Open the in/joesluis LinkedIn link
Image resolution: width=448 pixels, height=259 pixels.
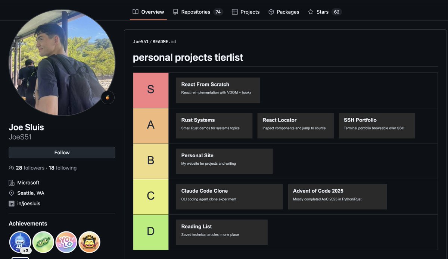29,203
